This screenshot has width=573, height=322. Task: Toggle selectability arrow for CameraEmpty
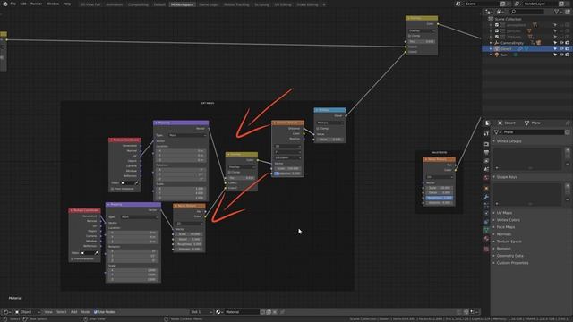click(555, 43)
